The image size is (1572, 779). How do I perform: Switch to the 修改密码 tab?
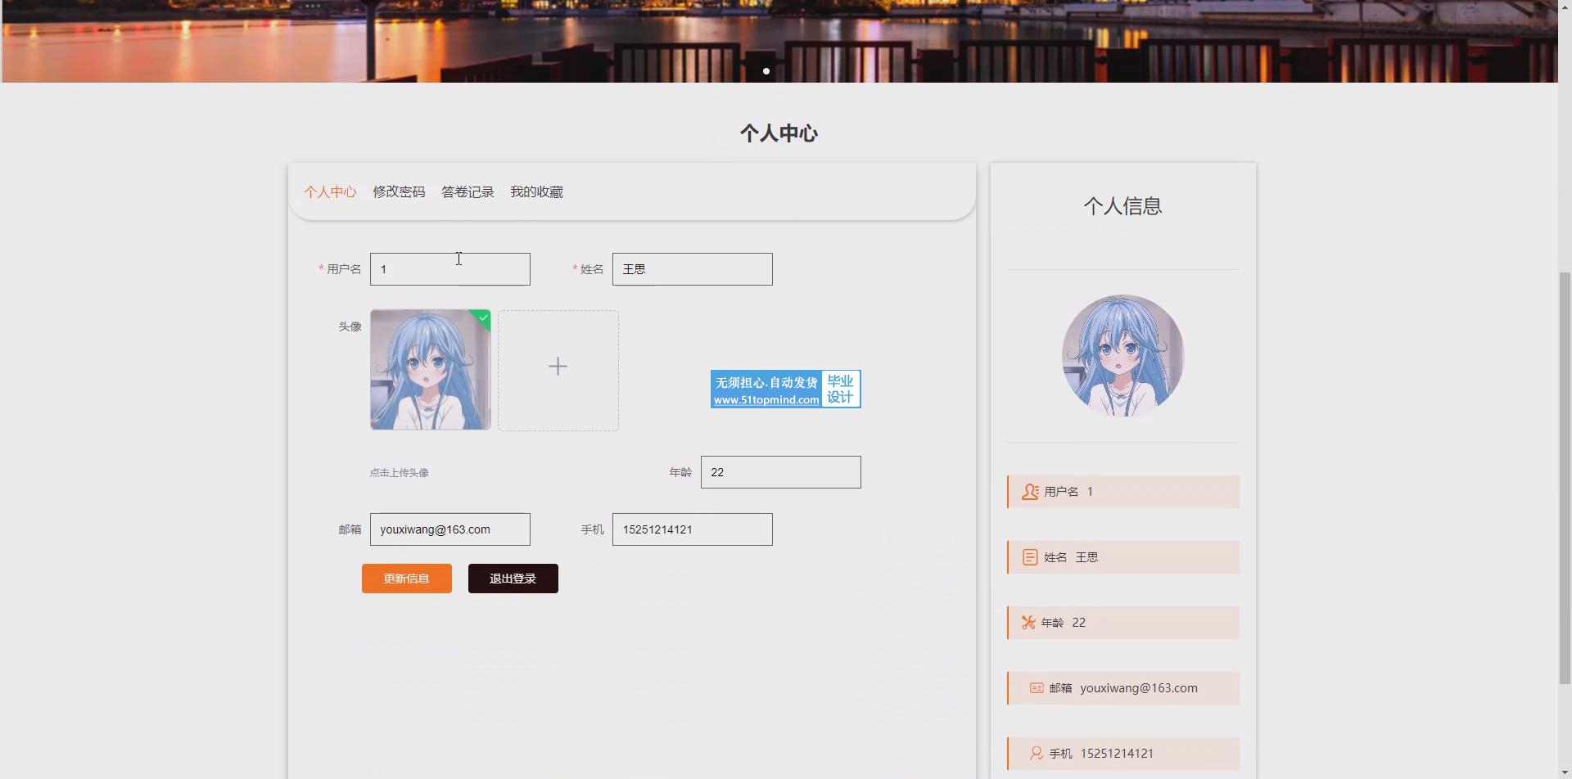[399, 192]
